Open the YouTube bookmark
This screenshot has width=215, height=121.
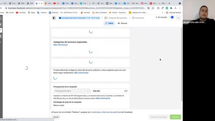[x=21, y=12]
